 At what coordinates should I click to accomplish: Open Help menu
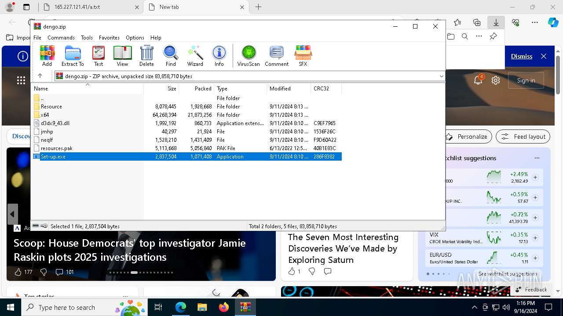(156, 38)
